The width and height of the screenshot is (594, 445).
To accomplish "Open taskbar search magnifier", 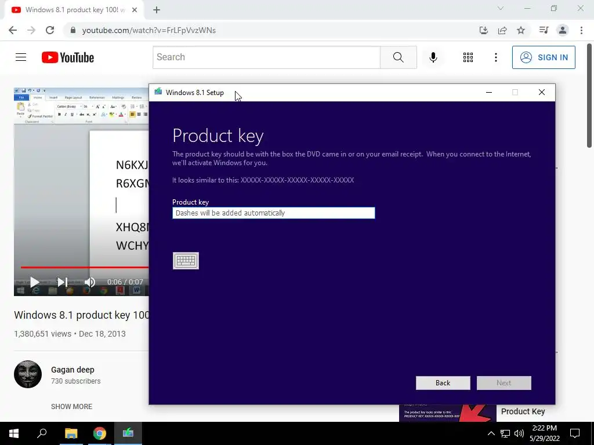I will pyautogui.click(x=42, y=433).
